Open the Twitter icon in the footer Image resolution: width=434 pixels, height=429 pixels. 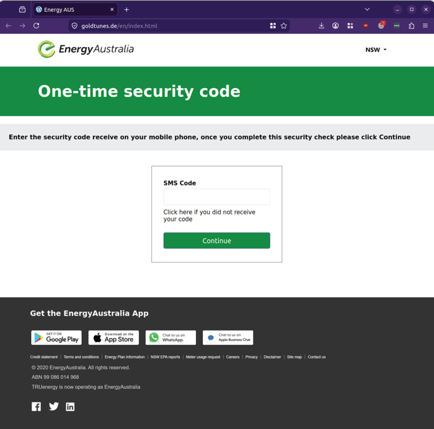click(x=54, y=406)
